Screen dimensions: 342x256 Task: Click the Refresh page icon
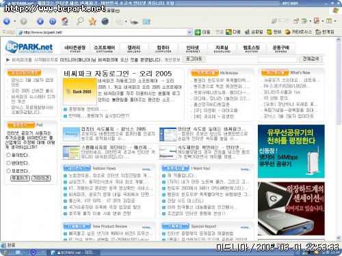click(53, 21)
